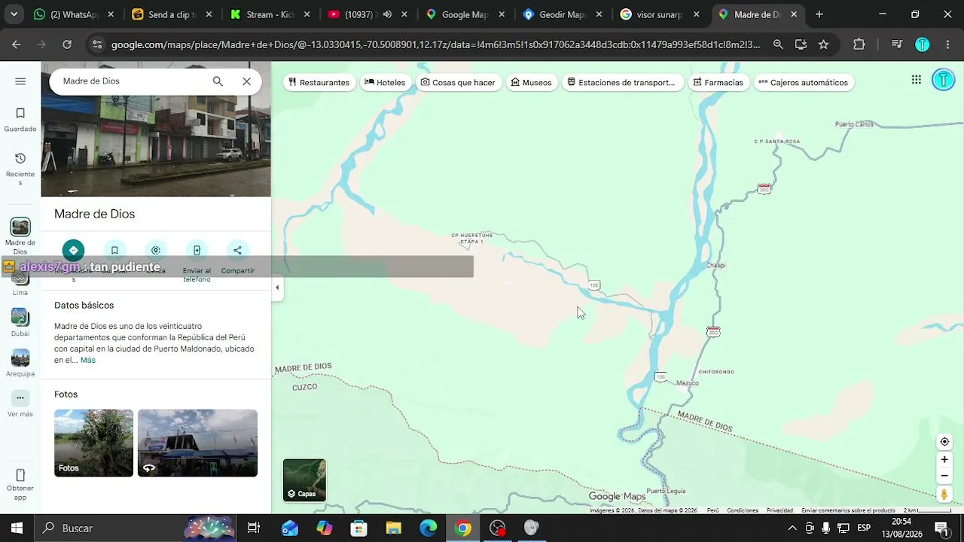Viewport: 964px width, 542px height.
Task: Switch to the Send a clip tab
Action: 172,14
